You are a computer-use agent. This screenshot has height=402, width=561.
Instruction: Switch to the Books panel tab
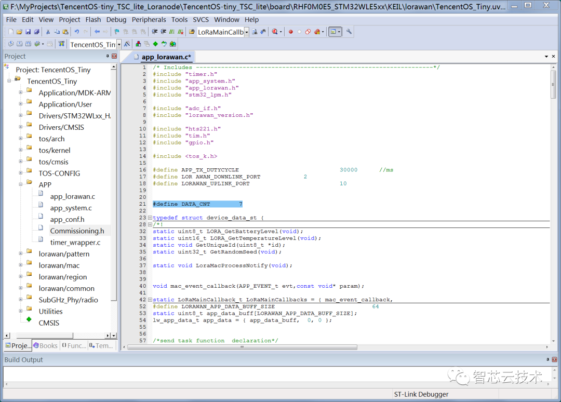[x=45, y=345]
